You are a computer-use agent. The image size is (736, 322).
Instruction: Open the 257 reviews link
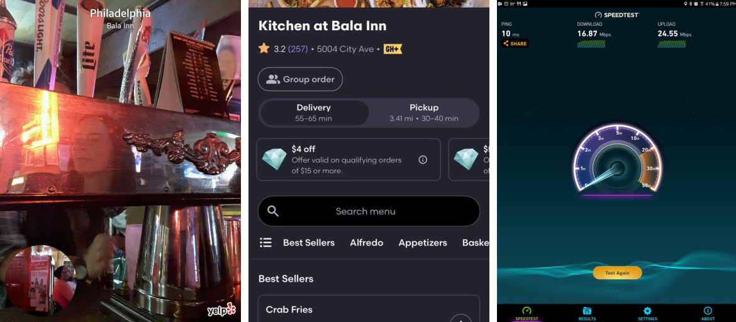click(x=298, y=49)
